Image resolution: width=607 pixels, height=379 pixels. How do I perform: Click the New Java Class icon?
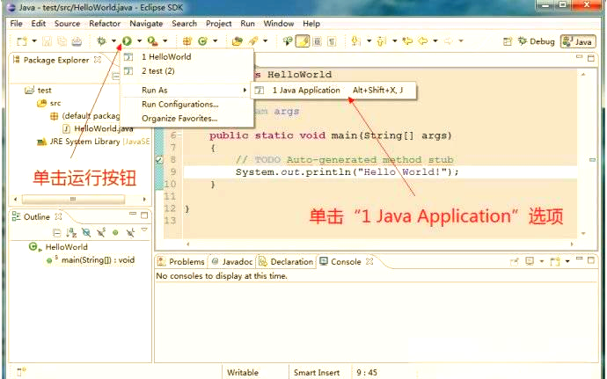203,40
